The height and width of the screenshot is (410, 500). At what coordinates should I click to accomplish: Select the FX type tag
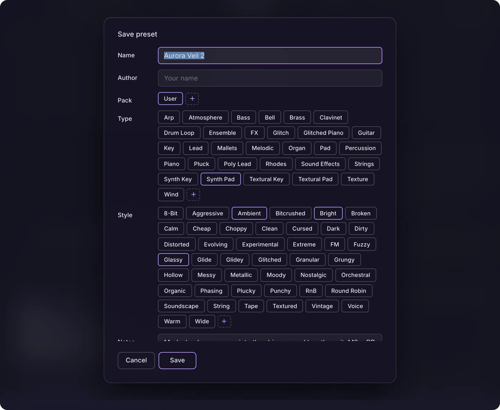(254, 133)
